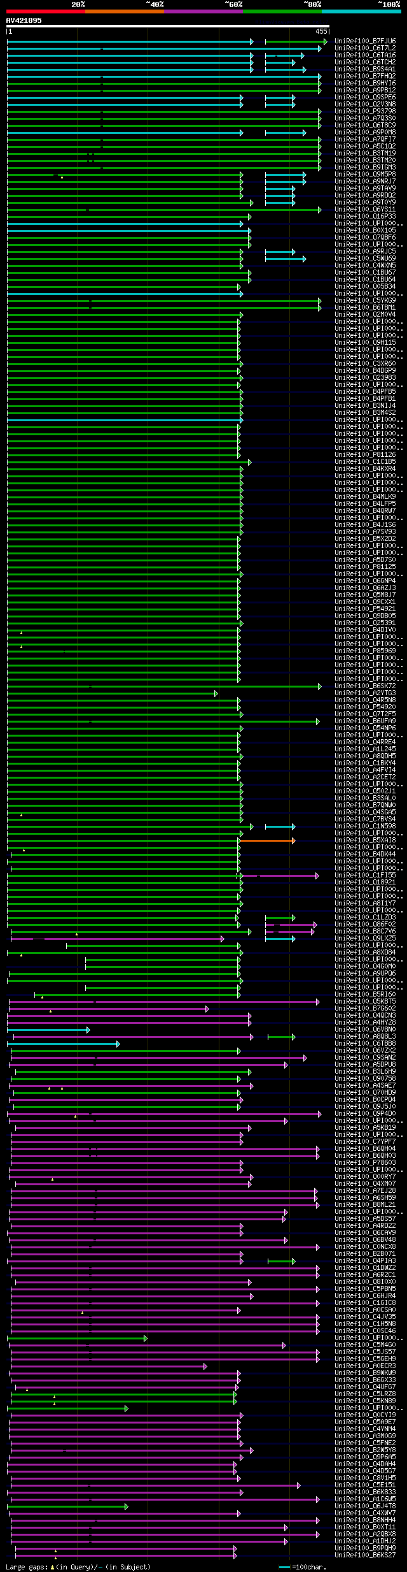
Task: Select the UniRef100_B8C7V6 label
Action: 365,932
